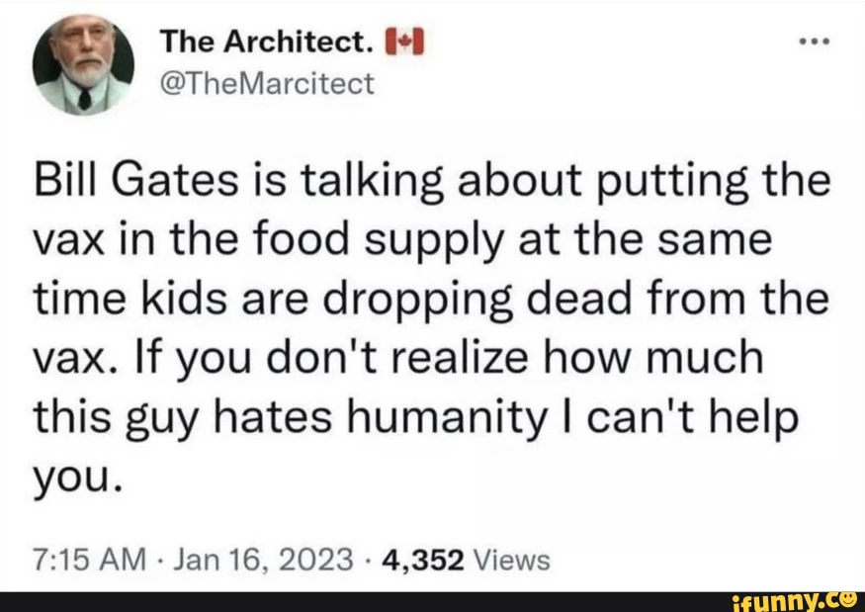Open The Architect display name link
This screenshot has height=612, width=865.
tap(267, 43)
